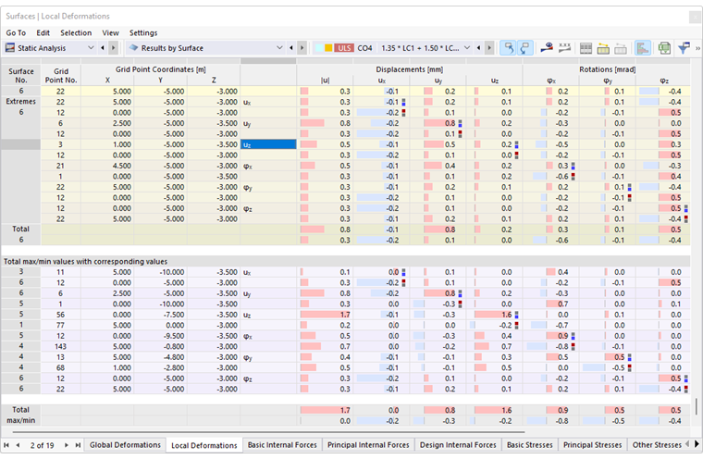This screenshot has width=703, height=459.
Task: Click previous arrow beside Results by Surface
Action: [291, 47]
